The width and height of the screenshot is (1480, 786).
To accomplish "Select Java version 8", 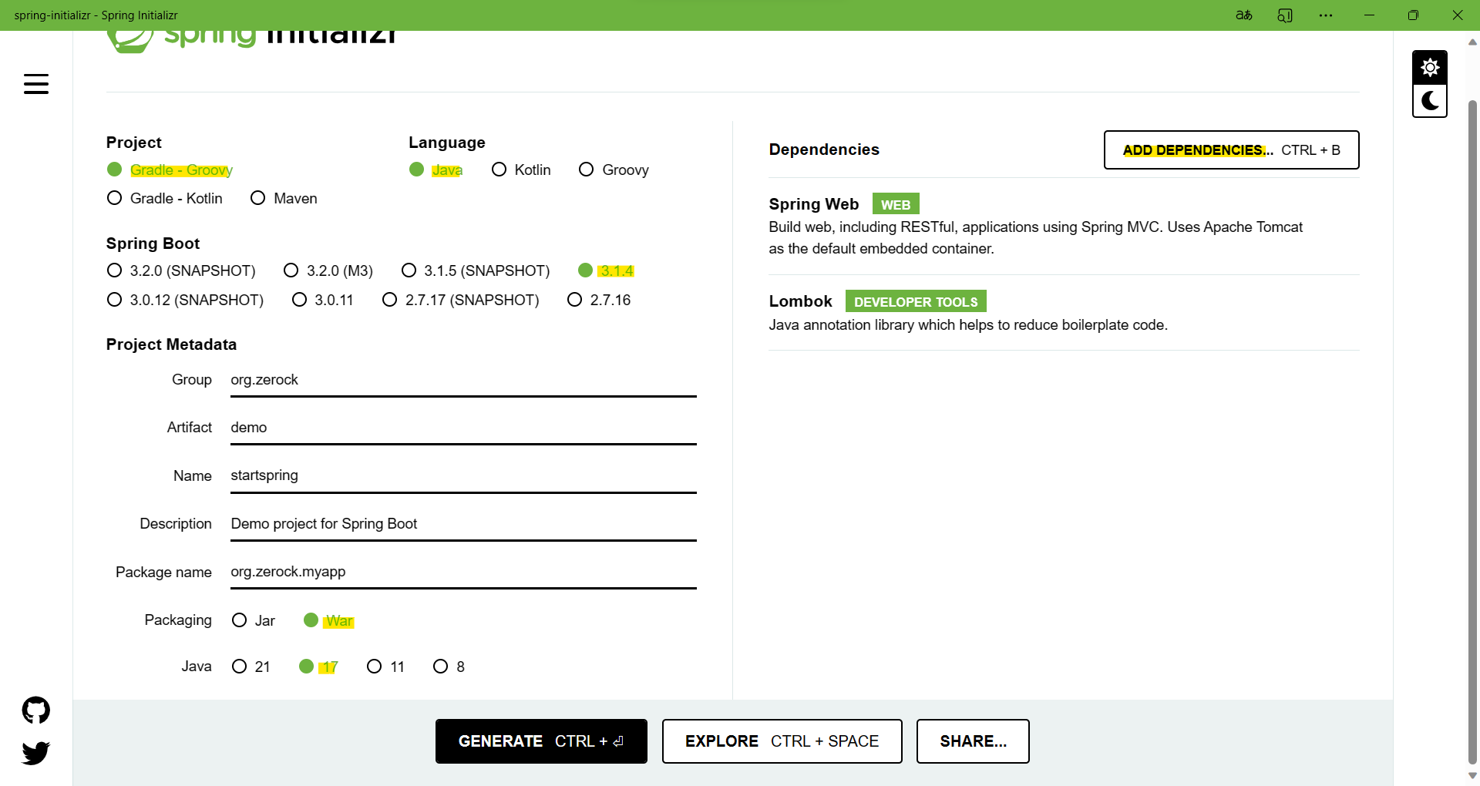I will pyautogui.click(x=449, y=667).
